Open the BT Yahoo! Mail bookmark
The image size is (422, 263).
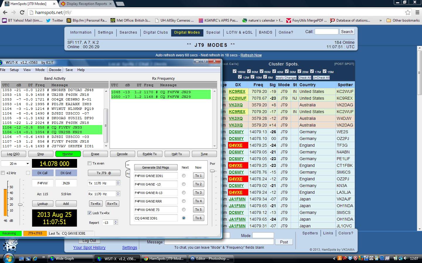[22, 20]
